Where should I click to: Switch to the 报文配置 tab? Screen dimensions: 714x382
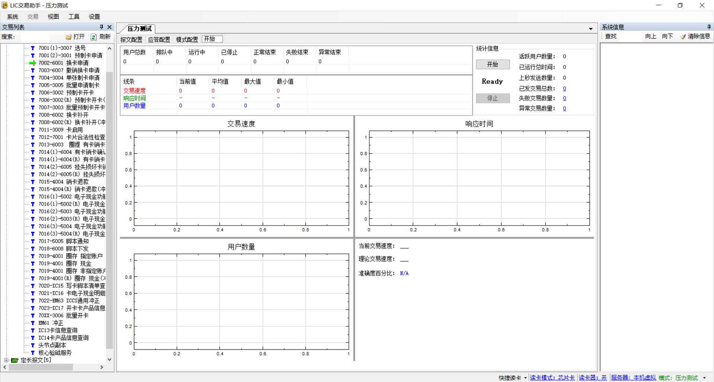click(131, 39)
